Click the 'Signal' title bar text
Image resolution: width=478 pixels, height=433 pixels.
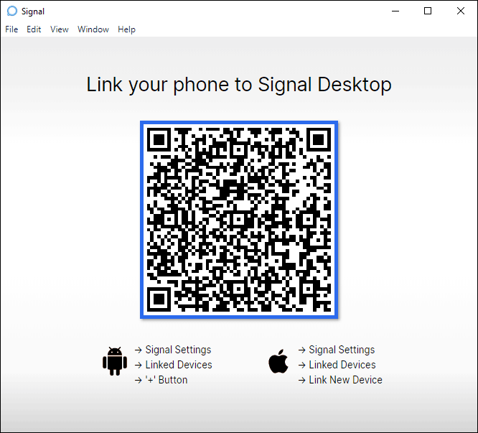[33, 11]
